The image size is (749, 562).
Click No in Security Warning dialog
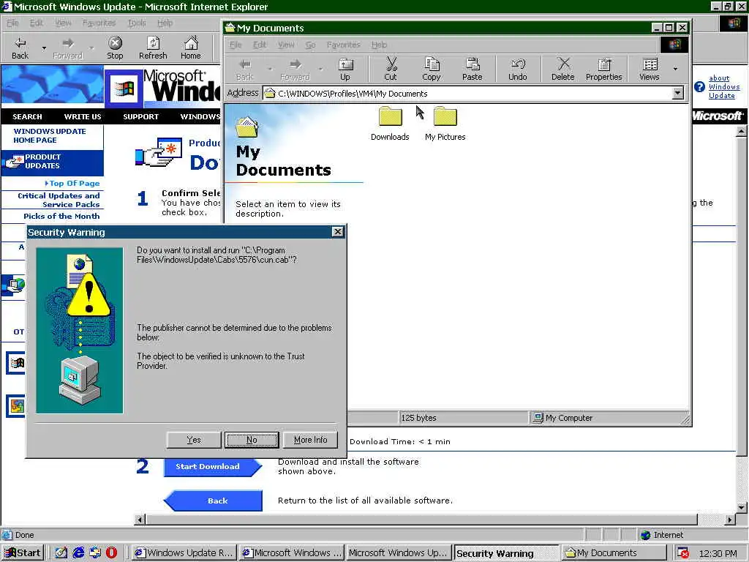coord(252,440)
